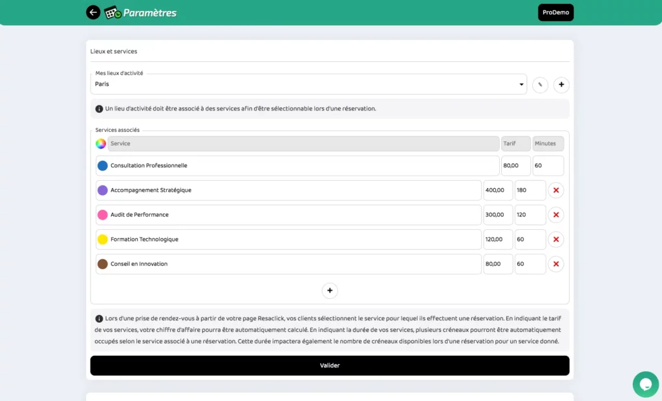Edit the Accompagnement Stratégique tarif field
This screenshot has width=662, height=401.
pos(498,190)
